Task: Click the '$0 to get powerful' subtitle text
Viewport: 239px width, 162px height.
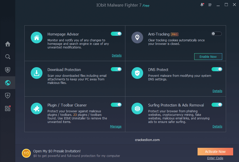Action: [x=77, y=156]
